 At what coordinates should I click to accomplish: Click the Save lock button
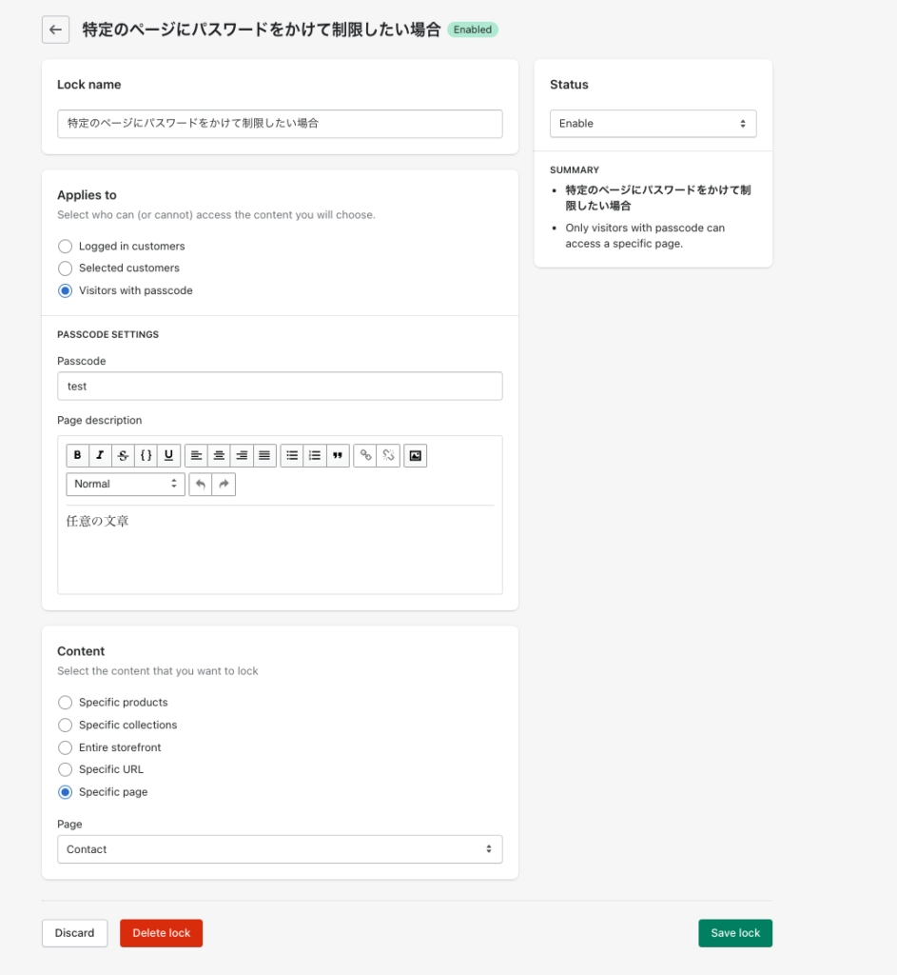click(735, 933)
